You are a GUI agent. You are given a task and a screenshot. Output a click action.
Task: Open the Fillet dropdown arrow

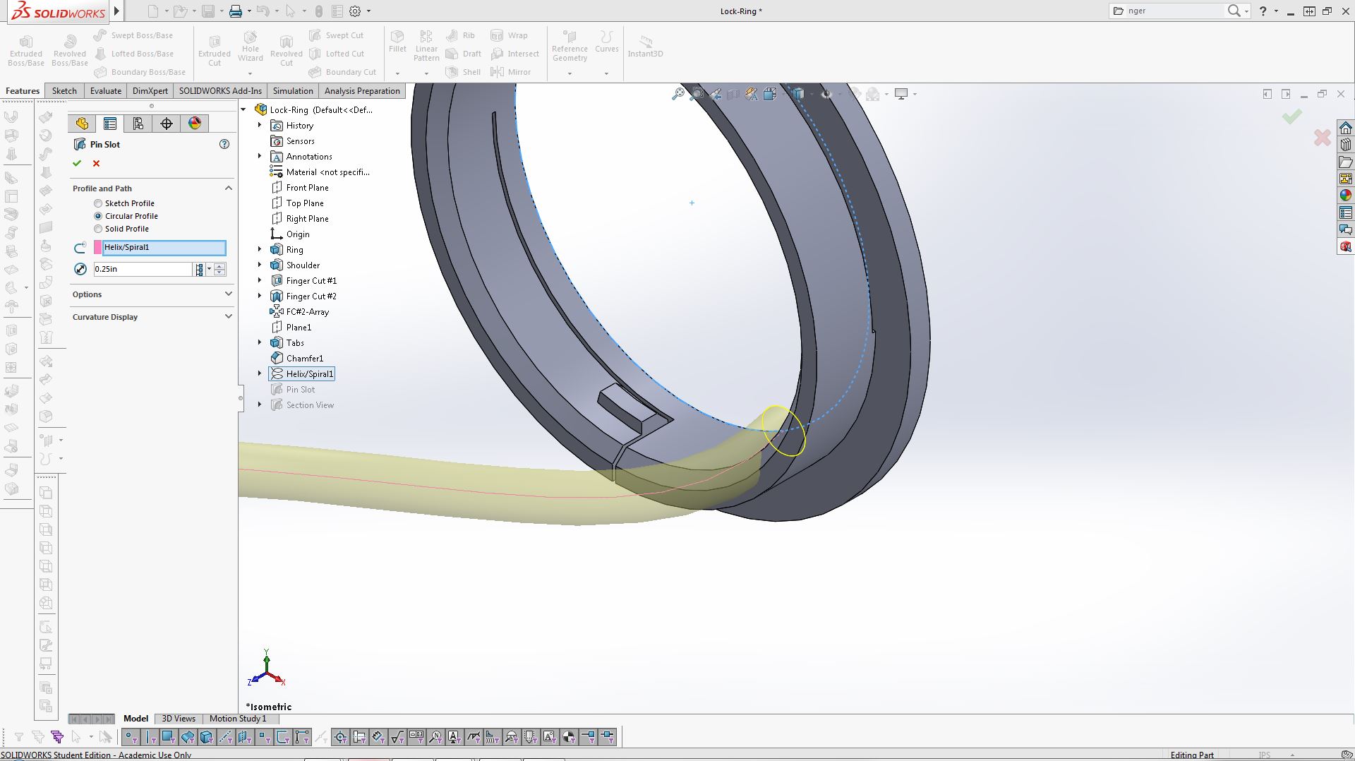tap(397, 73)
